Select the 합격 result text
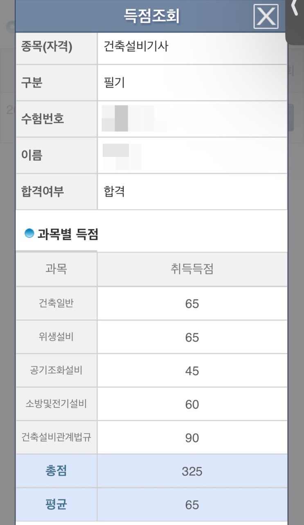304x525 pixels. click(x=115, y=191)
